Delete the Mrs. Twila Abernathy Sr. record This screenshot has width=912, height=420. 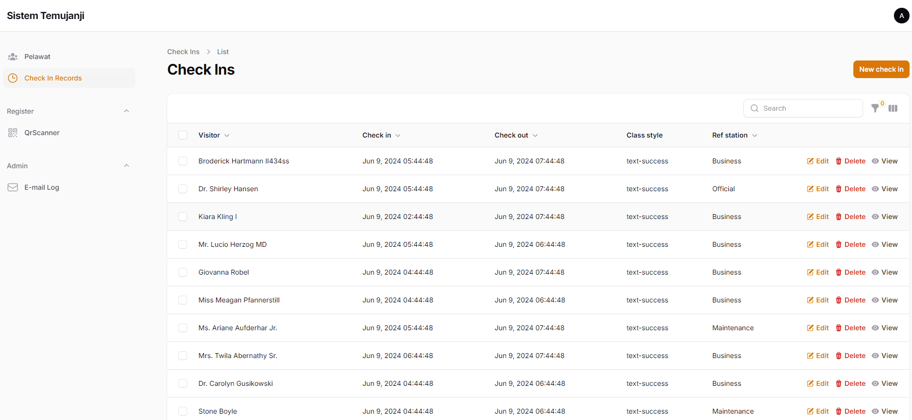[850, 356]
